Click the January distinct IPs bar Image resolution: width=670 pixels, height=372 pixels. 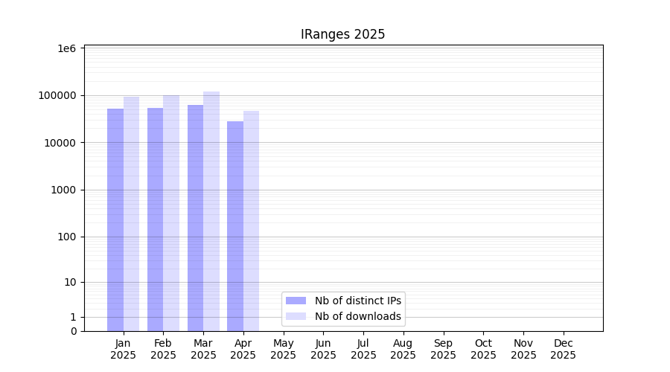tap(115, 219)
